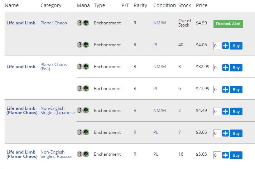Click the plus icon for Planar Chaos PL $4.05
The image size is (255, 169).
(x=225, y=46)
